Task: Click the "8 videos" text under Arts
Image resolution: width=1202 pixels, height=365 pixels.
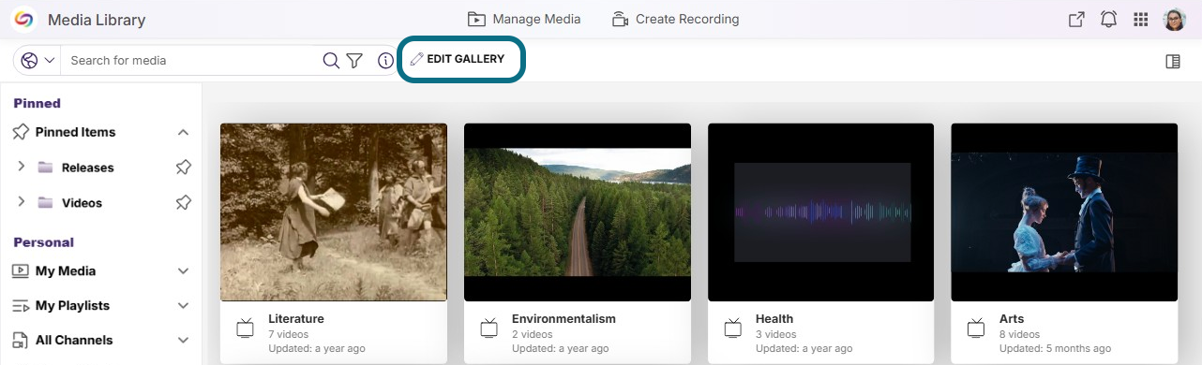Action: tap(1019, 334)
